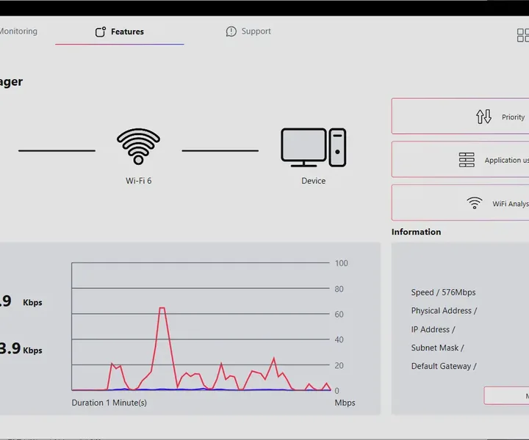Click the 100 axis value on the graph

pos(342,263)
